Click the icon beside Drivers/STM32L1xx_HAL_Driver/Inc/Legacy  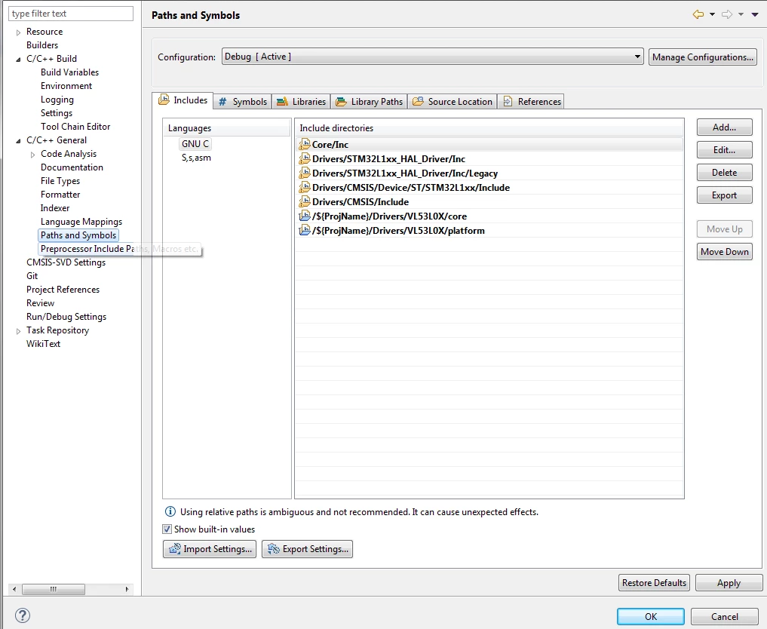(305, 173)
